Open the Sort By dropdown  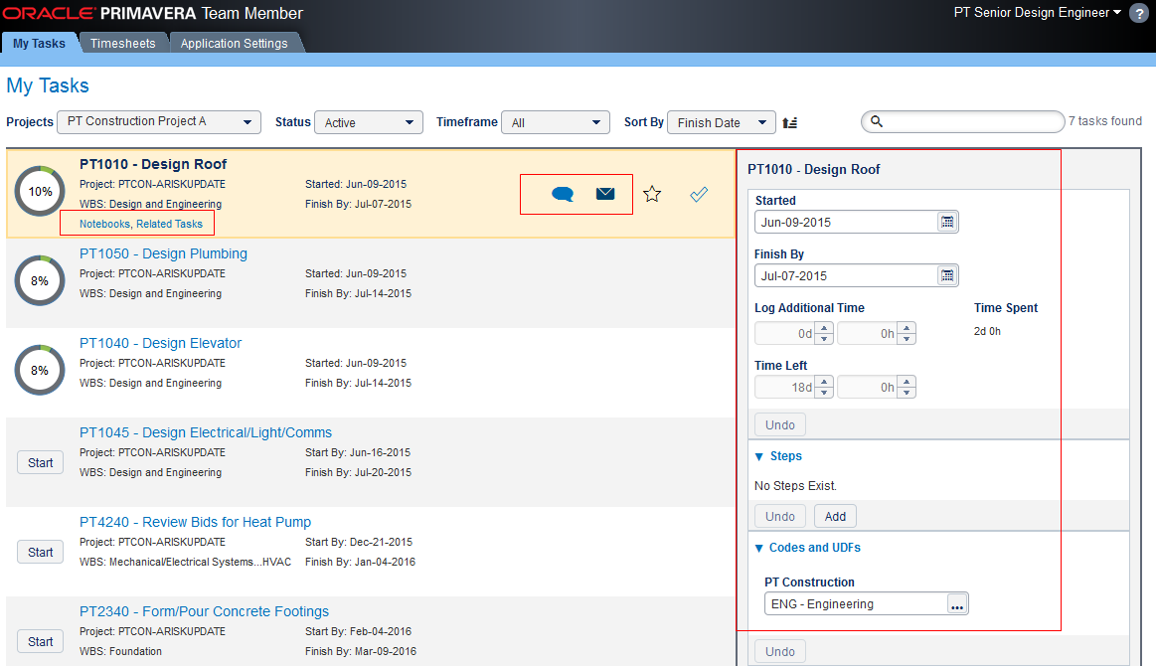tap(721, 122)
